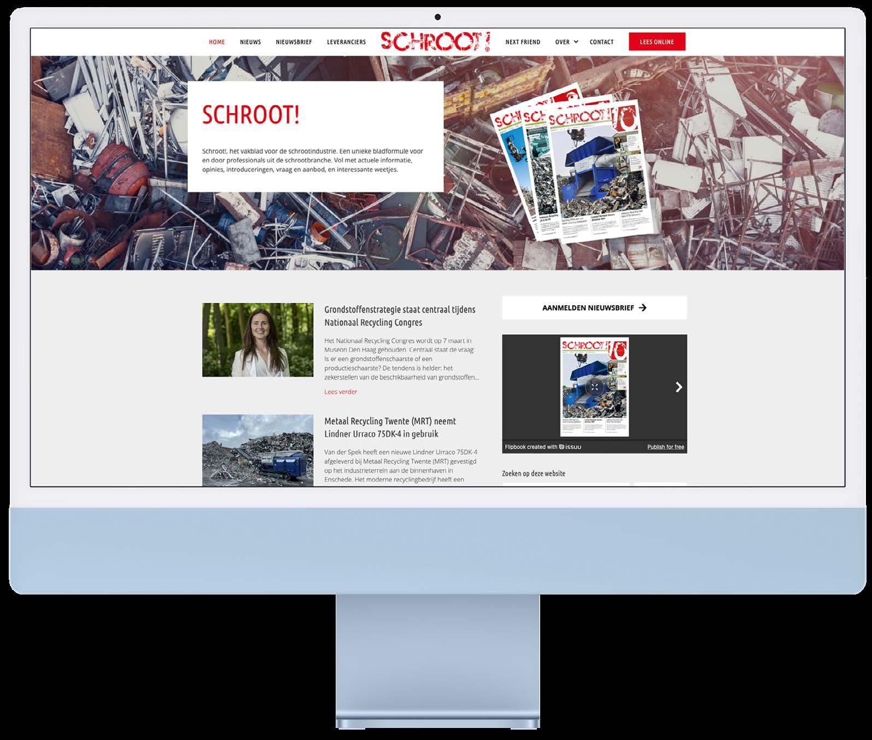Open the woman's portrait article thumbnail
The height and width of the screenshot is (740, 872).
pos(257,340)
